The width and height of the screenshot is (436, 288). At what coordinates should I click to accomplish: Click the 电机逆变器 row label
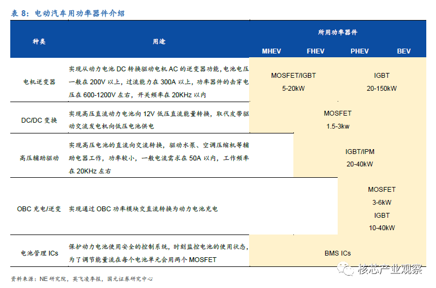[x=38, y=82]
